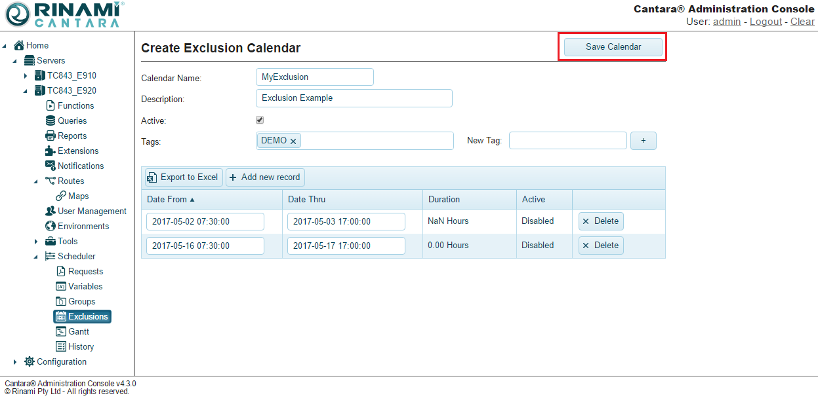Sort by the Date From column header
818x402 pixels.
click(x=167, y=199)
